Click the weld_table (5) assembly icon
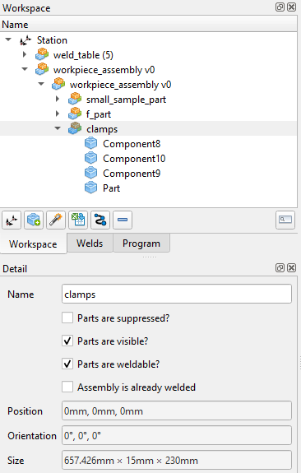The width and height of the screenshot is (301, 473). coord(42,55)
